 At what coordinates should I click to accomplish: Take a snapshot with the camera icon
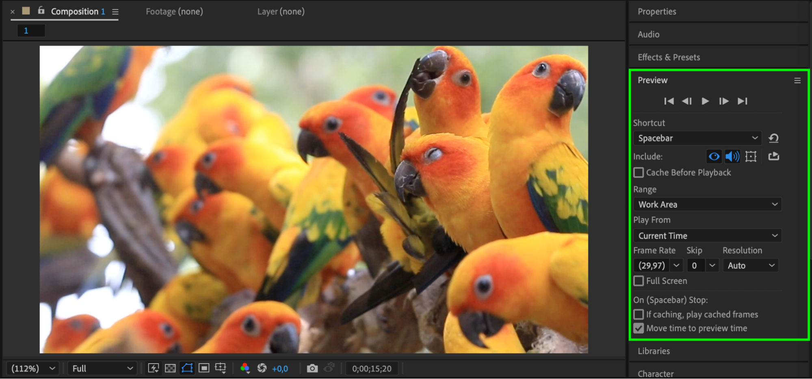312,368
